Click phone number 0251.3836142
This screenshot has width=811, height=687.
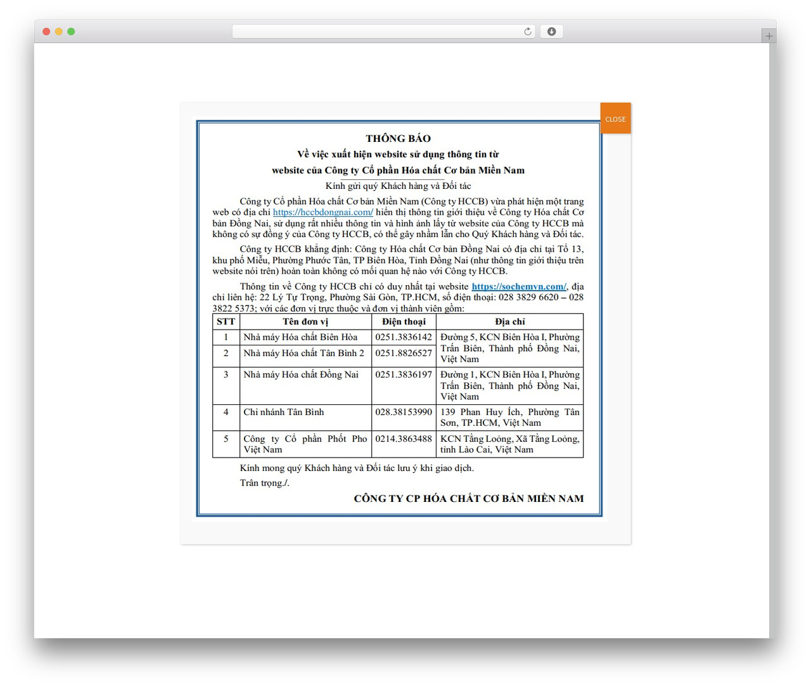click(x=404, y=337)
